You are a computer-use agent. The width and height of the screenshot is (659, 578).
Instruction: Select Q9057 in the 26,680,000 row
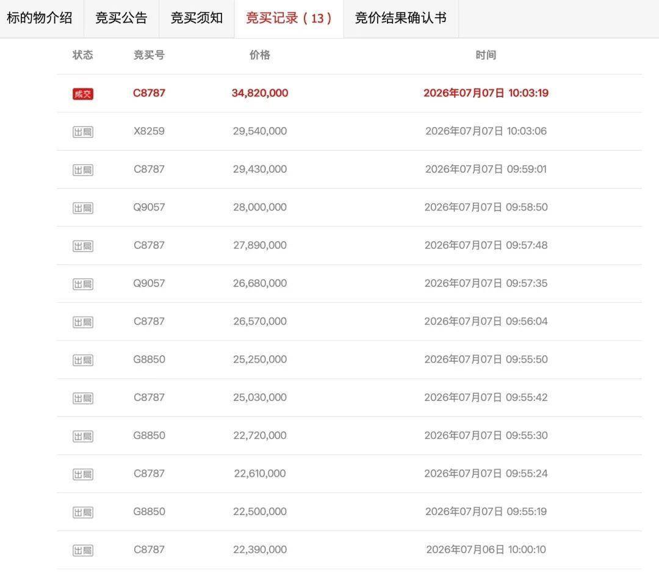tap(149, 283)
